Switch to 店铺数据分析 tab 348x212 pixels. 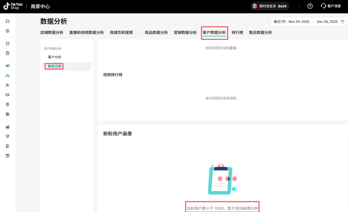(x=52, y=32)
